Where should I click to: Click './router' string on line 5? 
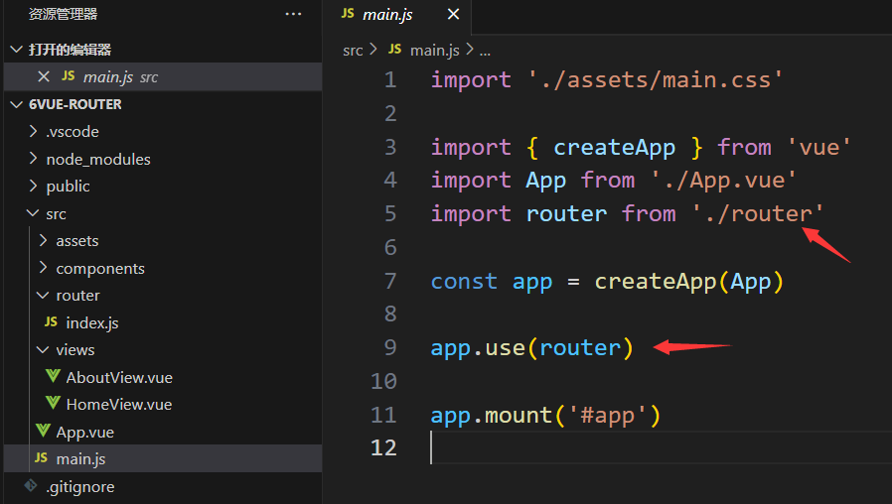click(x=758, y=214)
